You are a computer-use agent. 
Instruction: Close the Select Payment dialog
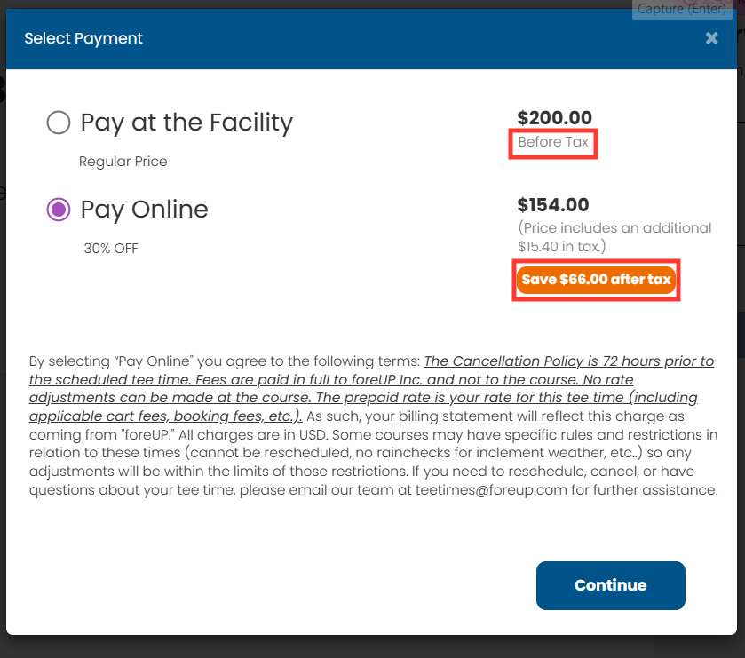711,38
